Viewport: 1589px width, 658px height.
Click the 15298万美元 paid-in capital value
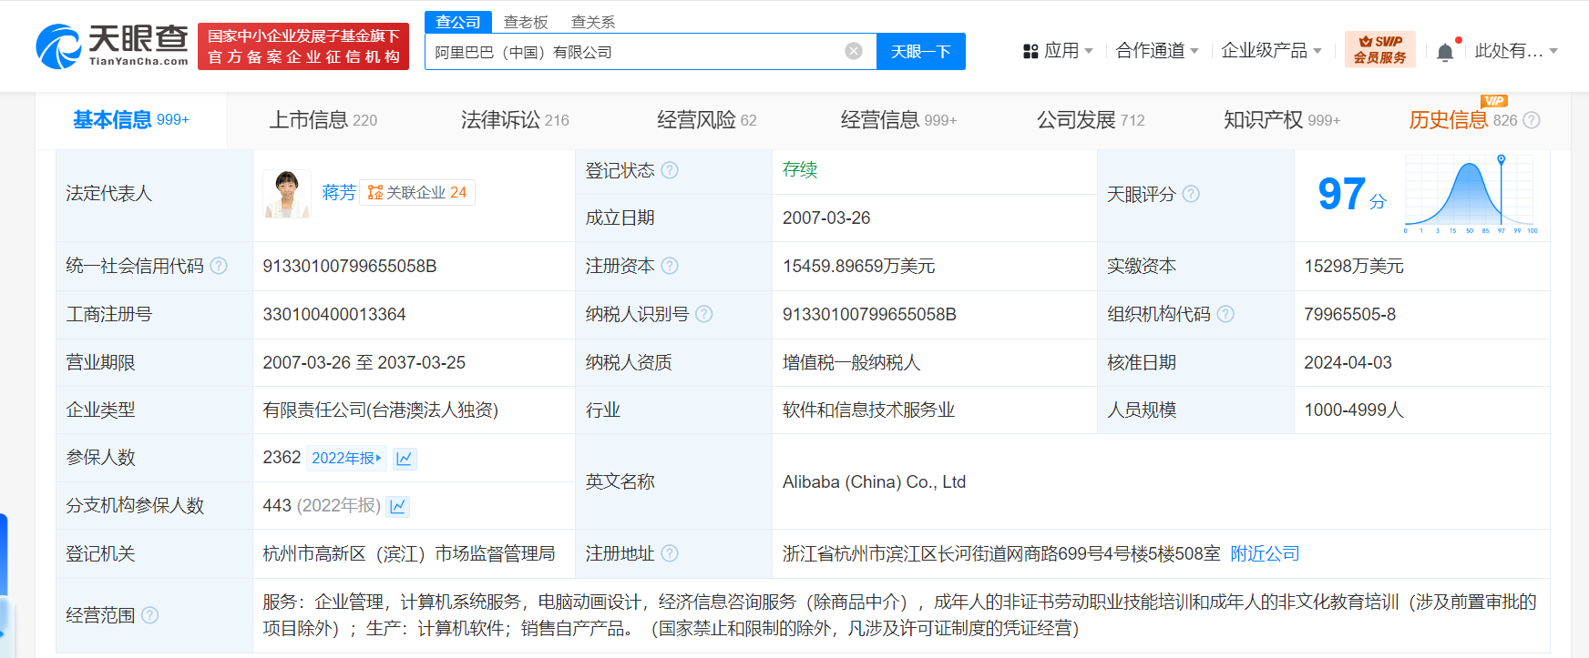click(x=1354, y=266)
